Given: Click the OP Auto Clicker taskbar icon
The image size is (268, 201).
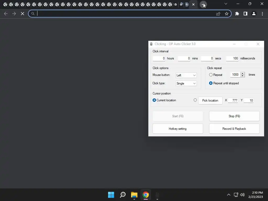Looking at the screenshot, I should 157,195.
